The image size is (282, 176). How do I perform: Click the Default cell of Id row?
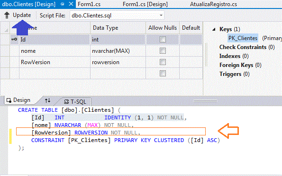pyautogui.click(x=191, y=39)
